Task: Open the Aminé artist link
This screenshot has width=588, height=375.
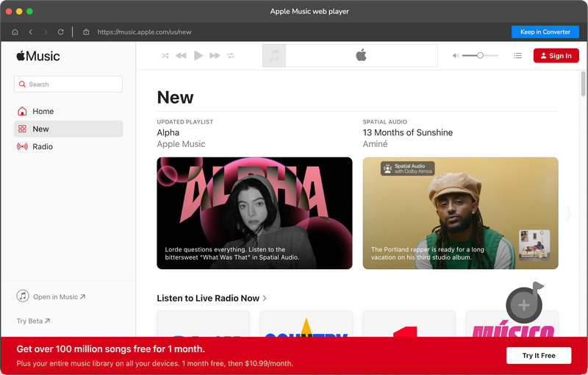Action: tap(375, 144)
